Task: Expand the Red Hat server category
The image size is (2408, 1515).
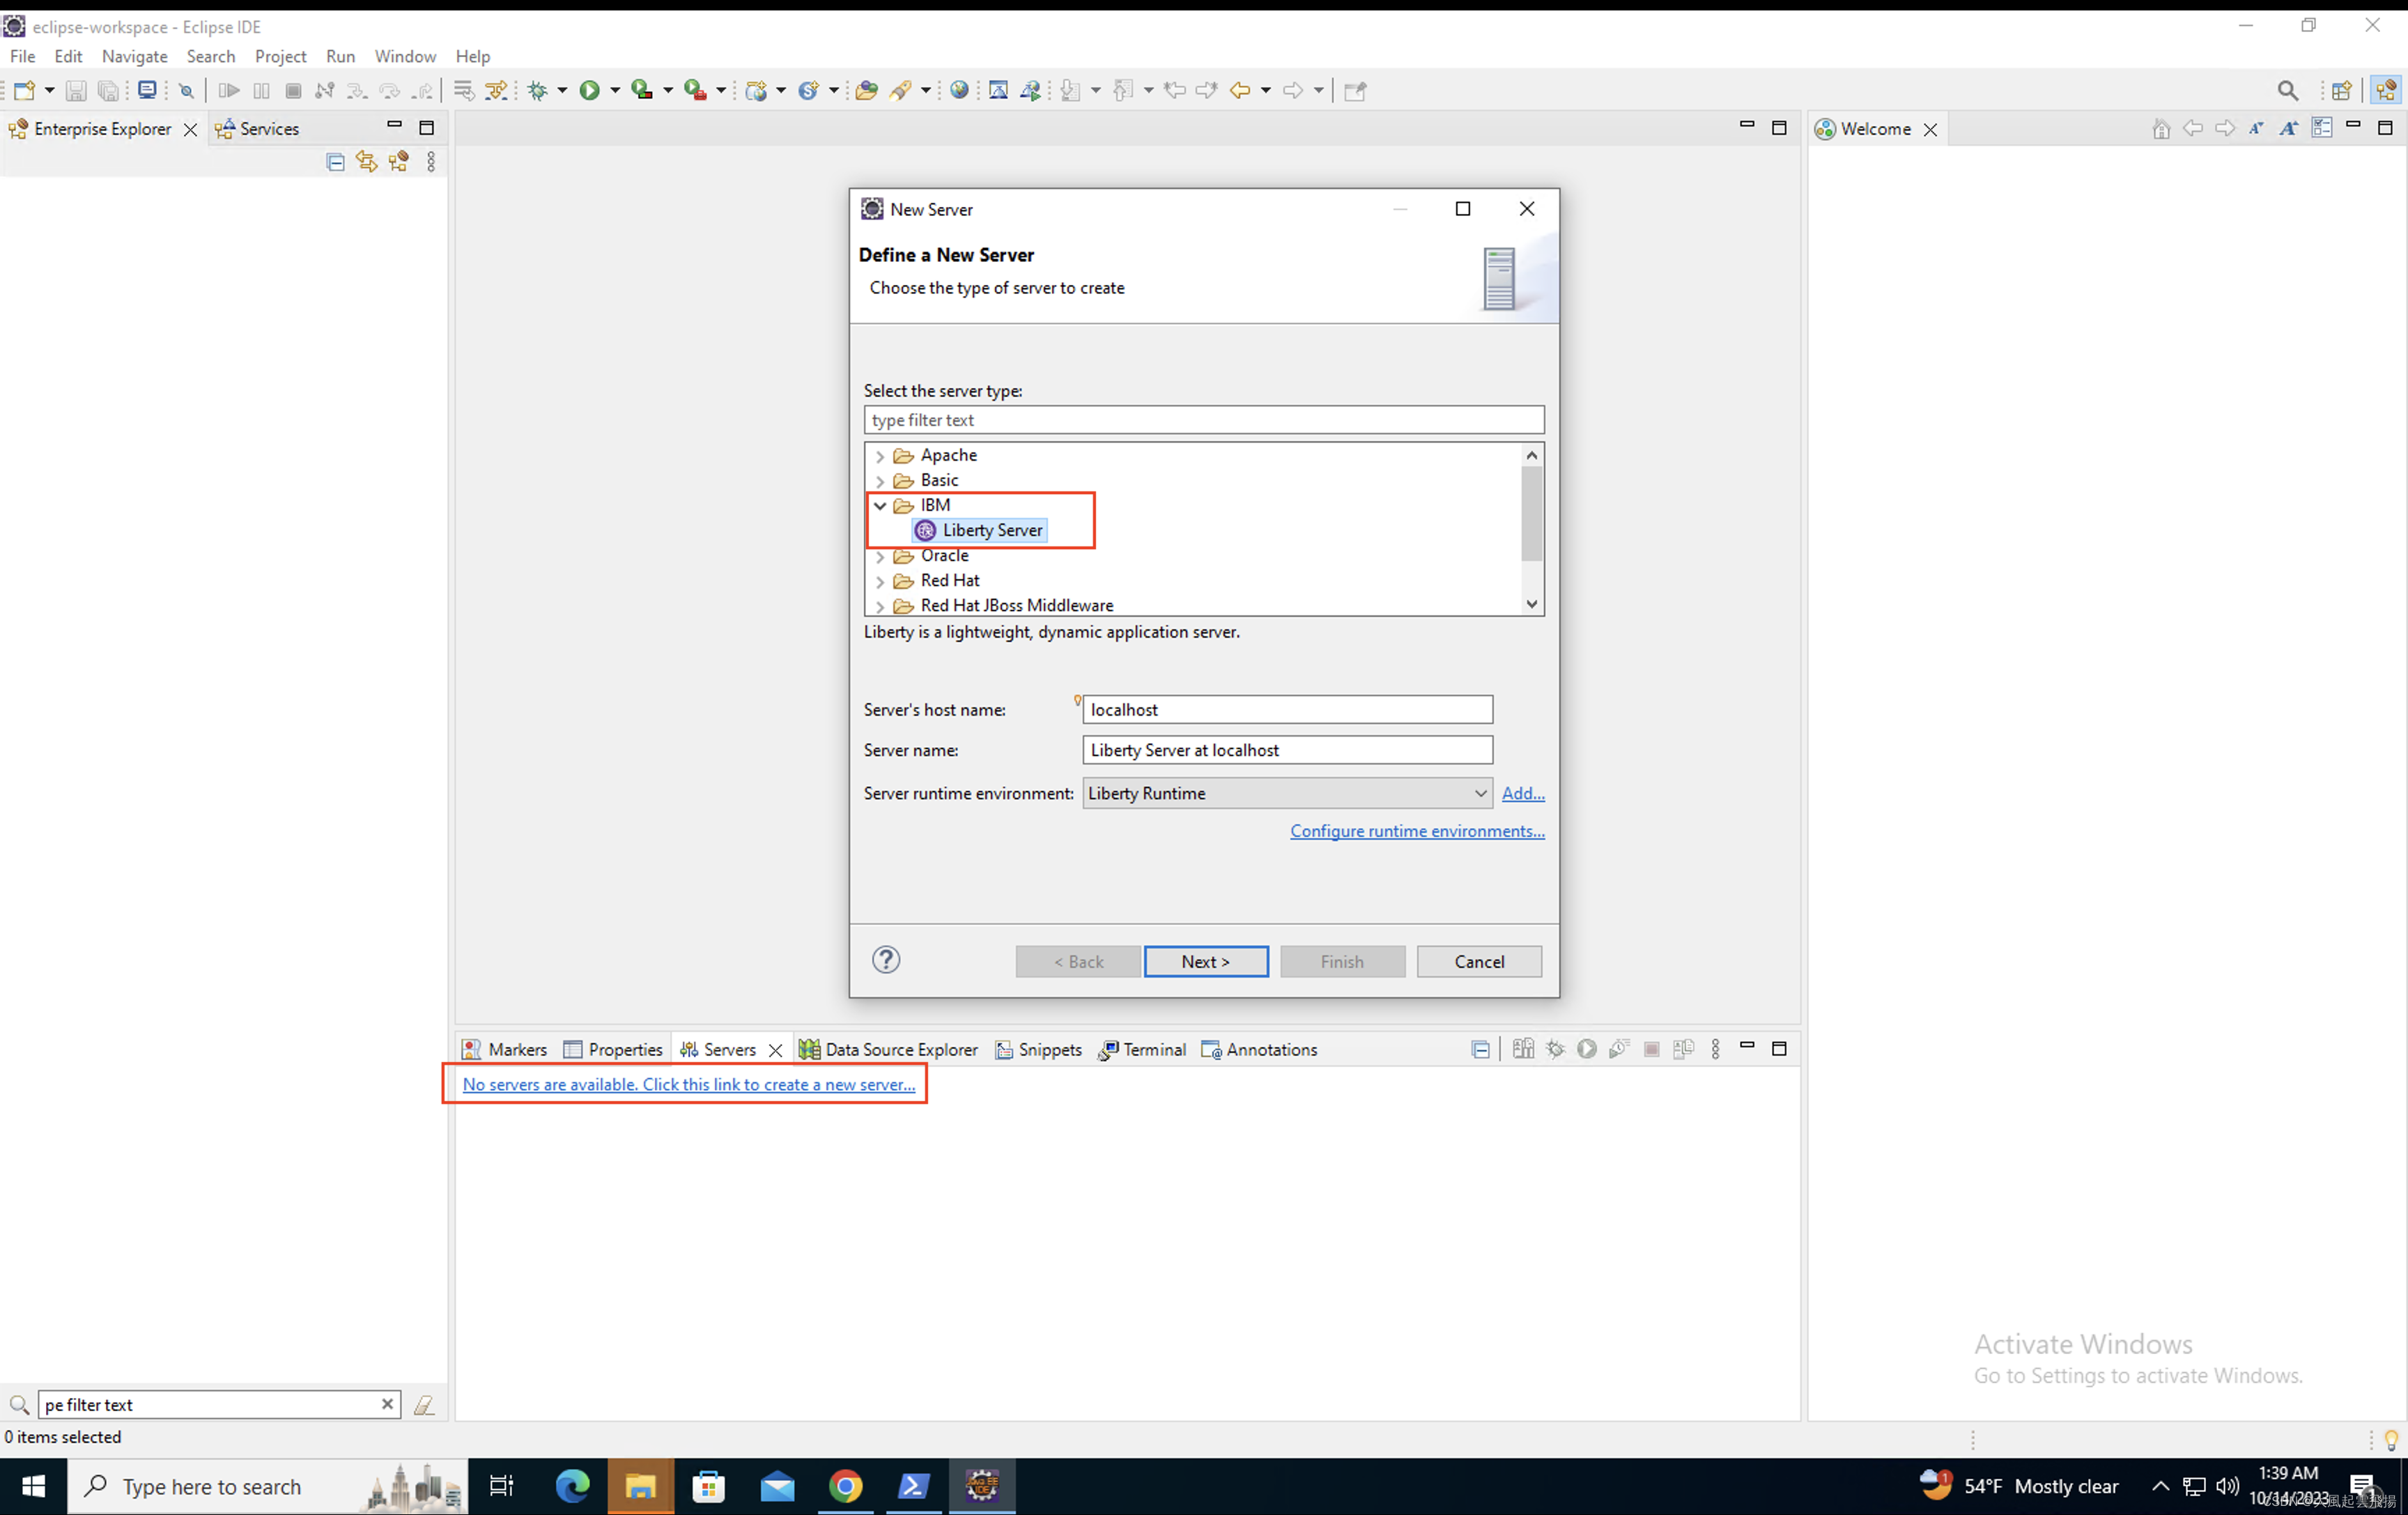Action: 881,581
